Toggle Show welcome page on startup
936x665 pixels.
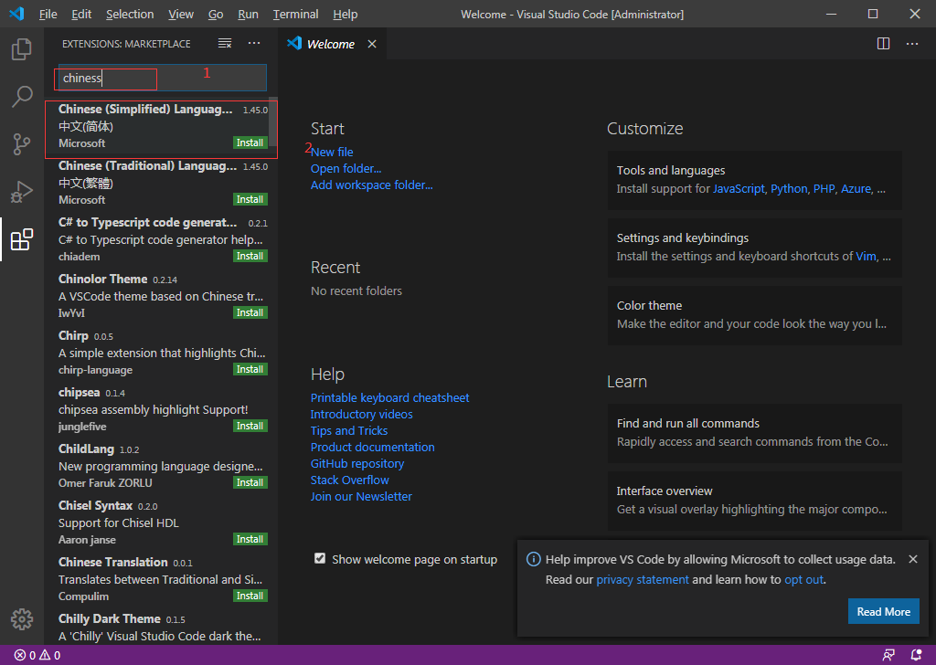click(x=320, y=558)
